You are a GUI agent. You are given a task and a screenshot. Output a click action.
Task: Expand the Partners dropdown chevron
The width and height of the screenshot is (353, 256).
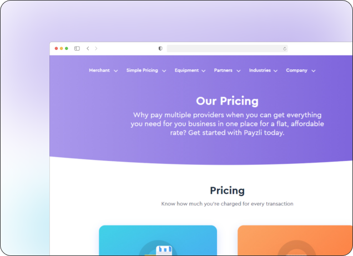coord(239,71)
